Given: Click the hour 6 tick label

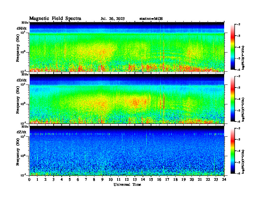Looking at the screenshot, I should point(78,179).
